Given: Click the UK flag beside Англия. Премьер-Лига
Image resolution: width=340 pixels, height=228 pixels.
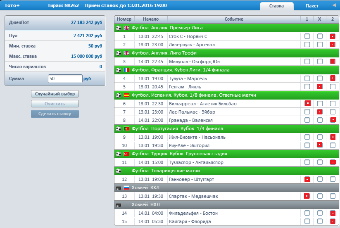Looking at the screenshot, I should (x=126, y=28).
